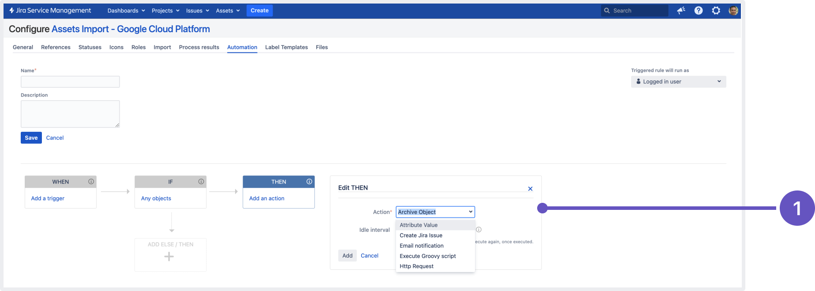Click the info icon on IF block
The width and height of the screenshot is (815, 291).
(201, 182)
